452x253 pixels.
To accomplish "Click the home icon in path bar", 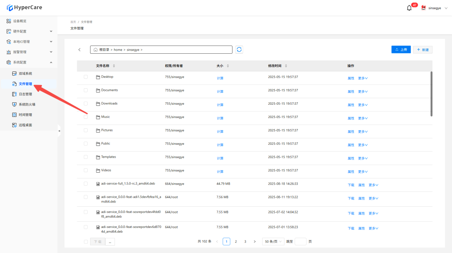I will (x=95, y=50).
